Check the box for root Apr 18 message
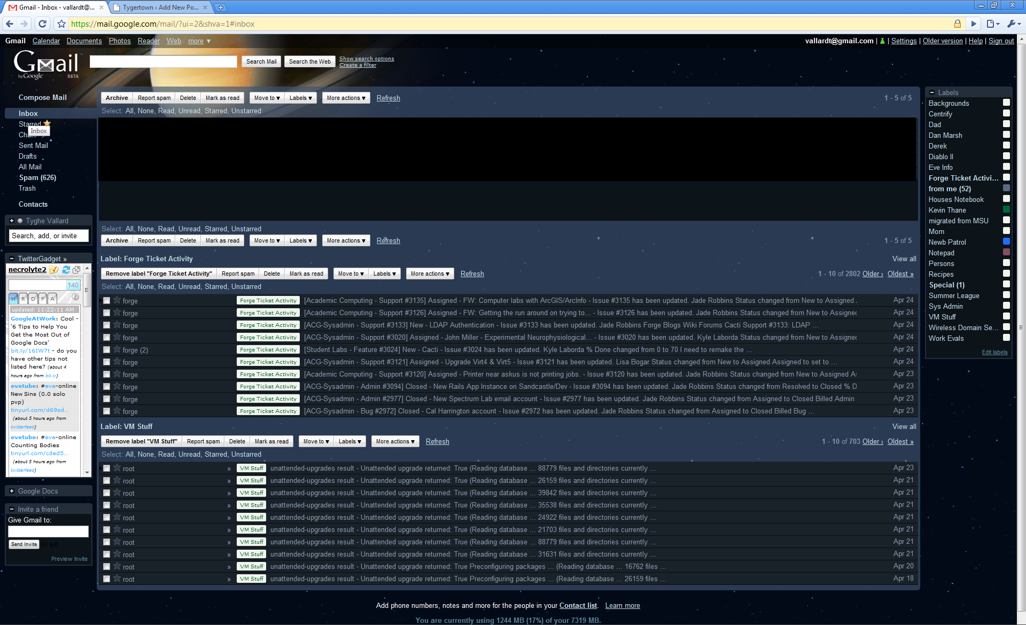The width and height of the screenshot is (1026, 625). click(x=106, y=579)
